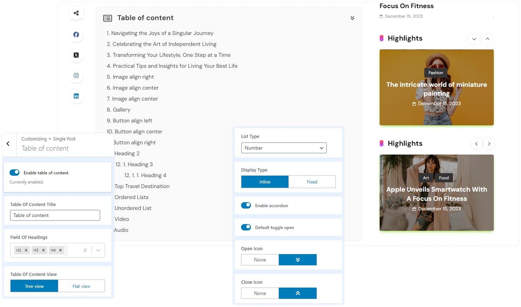
Task: Disable the Enable table of content toggle
Action: [14, 173]
